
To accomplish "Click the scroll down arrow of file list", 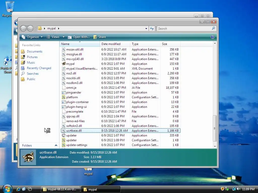I will [215, 146].
